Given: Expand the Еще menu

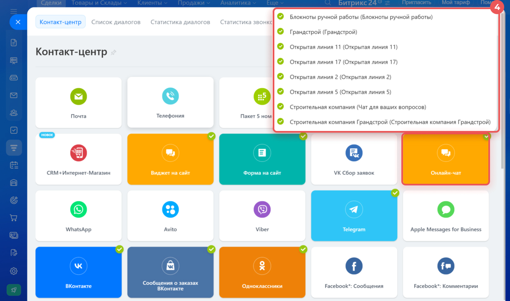Looking at the screenshot, I should pos(275,3).
